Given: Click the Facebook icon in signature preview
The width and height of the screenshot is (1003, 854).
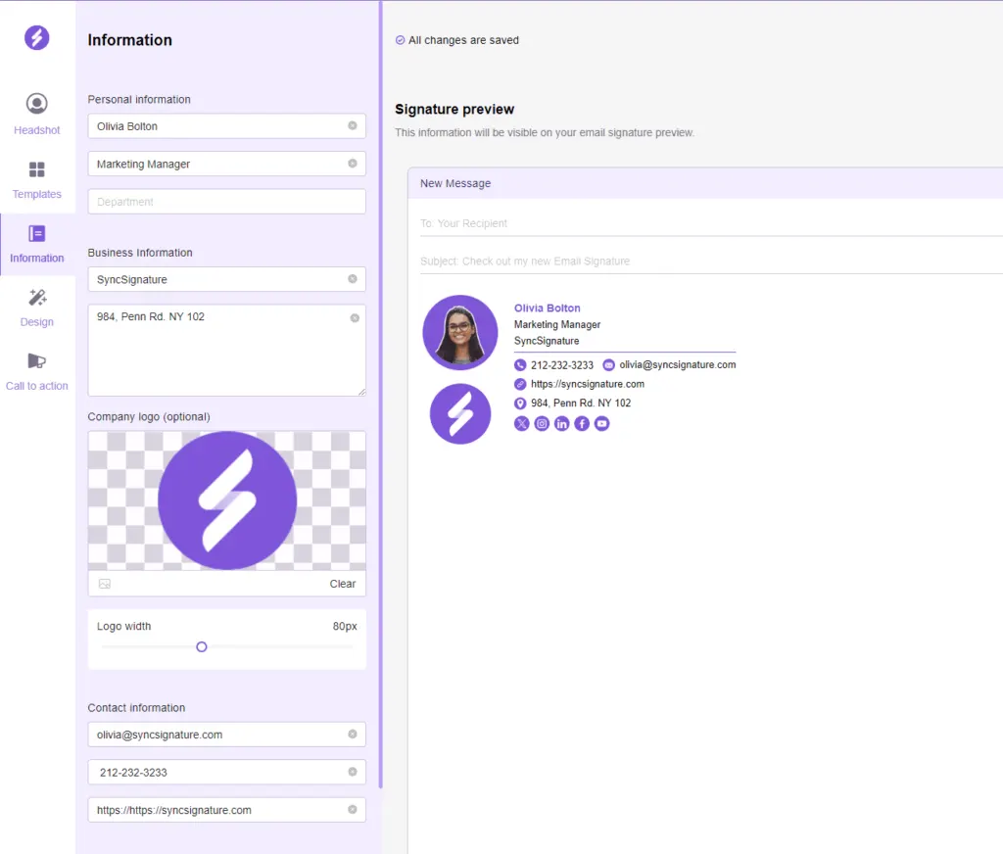Looking at the screenshot, I should [x=581, y=423].
